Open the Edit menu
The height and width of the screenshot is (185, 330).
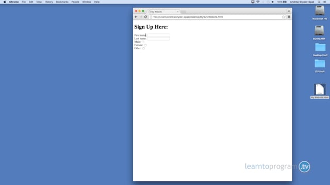tap(31, 2)
